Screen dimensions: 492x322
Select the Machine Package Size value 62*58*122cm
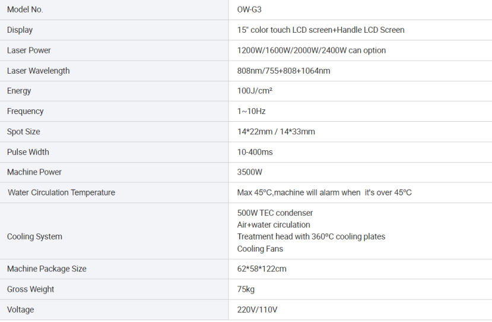tap(262, 269)
